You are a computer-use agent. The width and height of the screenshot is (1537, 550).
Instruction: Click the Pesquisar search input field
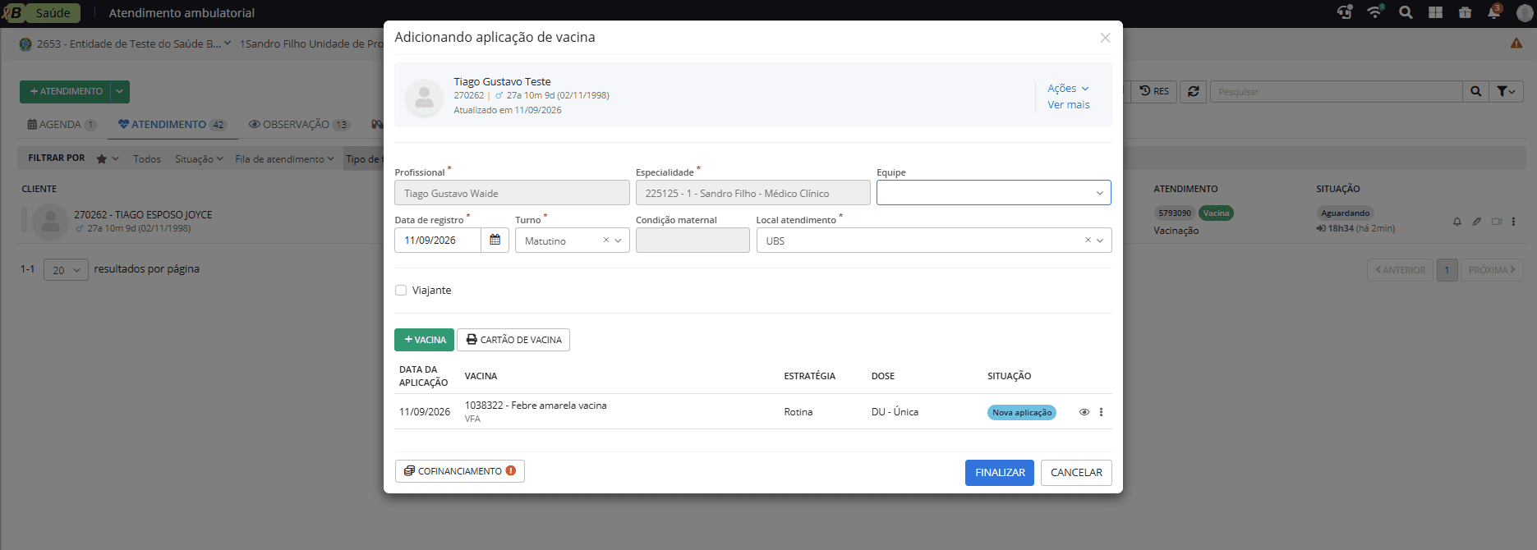1336,91
